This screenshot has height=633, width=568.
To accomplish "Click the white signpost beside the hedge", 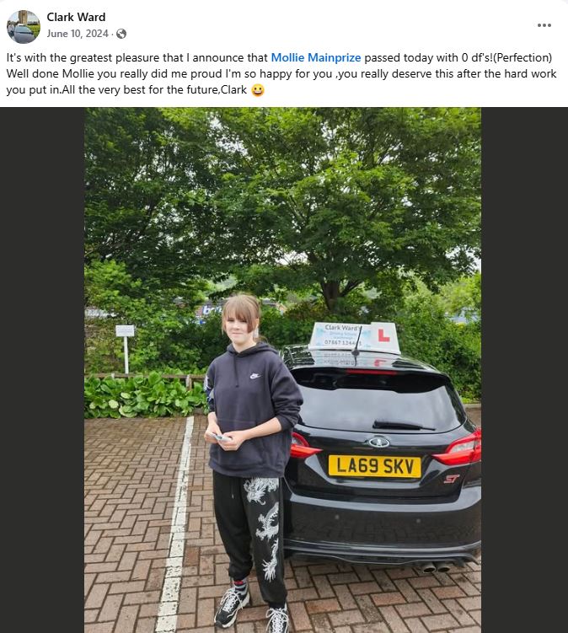I will click(x=126, y=348).
